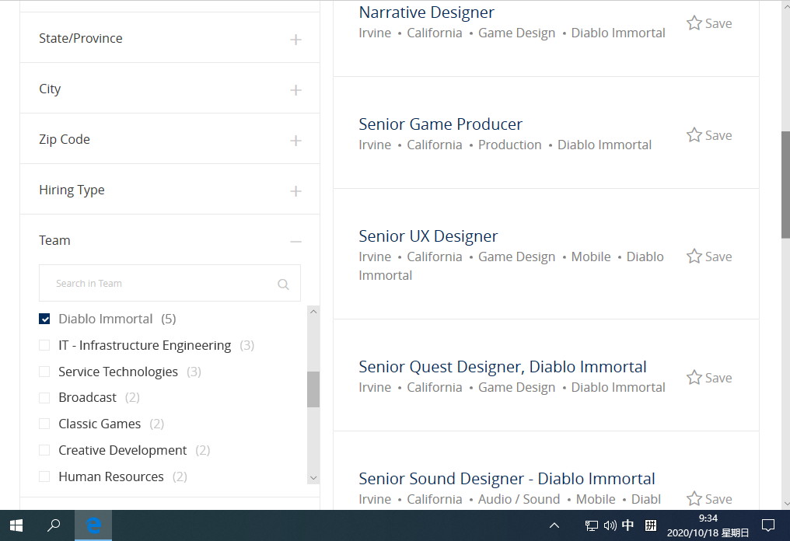Open Senior Quest Designer, Diablo Immortal posting
Image resolution: width=790 pixels, height=541 pixels.
[x=502, y=367]
